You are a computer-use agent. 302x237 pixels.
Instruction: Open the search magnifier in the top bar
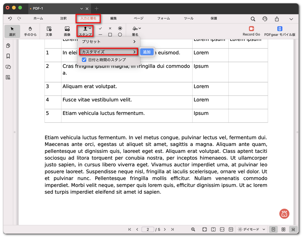253,19
